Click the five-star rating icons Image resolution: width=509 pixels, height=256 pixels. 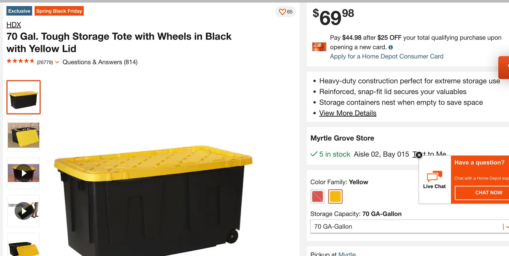tap(20, 61)
